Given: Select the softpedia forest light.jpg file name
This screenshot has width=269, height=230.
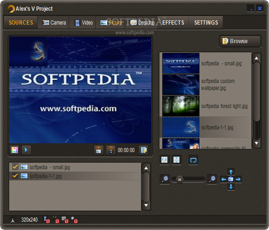Looking at the screenshot, I should 224,106.
